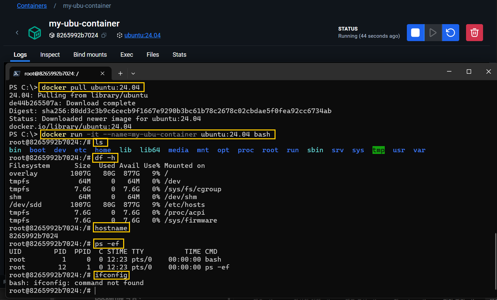Switch to the Logs tab

(20, 55)
